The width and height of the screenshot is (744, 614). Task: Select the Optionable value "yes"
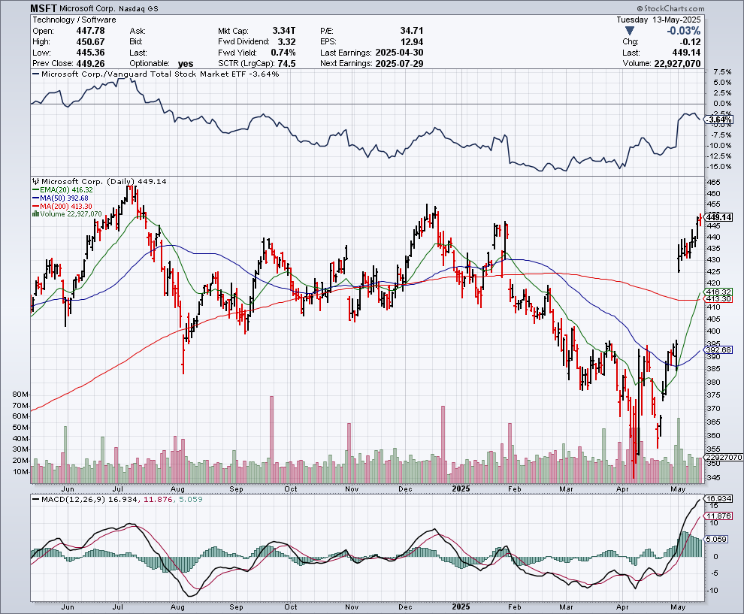186,64
